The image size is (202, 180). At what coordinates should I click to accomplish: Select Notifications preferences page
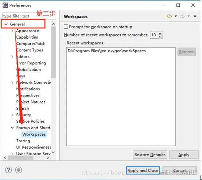point(28,89)
